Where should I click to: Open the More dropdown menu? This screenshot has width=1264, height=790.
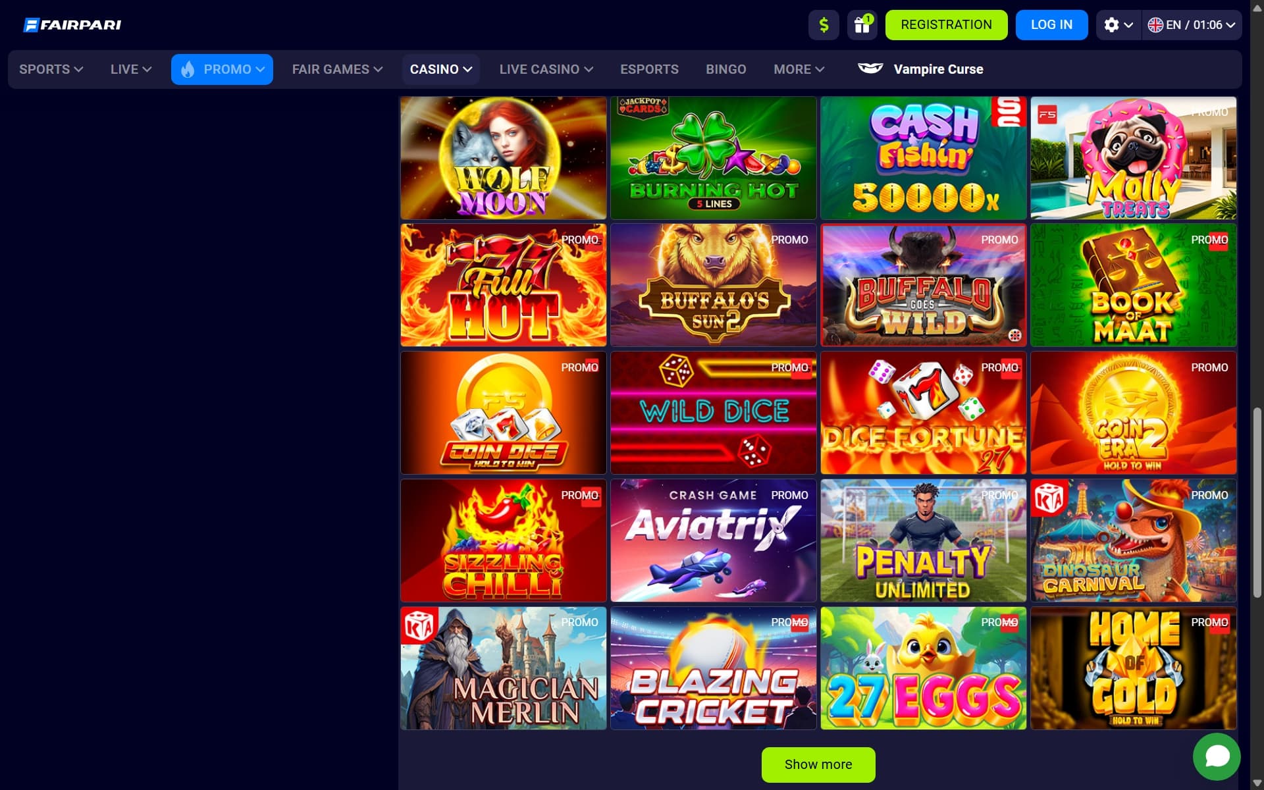pyautogui.click(x=799, y=69)
